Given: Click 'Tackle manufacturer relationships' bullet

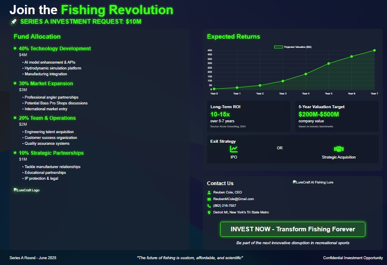Looking at the screenshot, I should (x=52, y=167).
